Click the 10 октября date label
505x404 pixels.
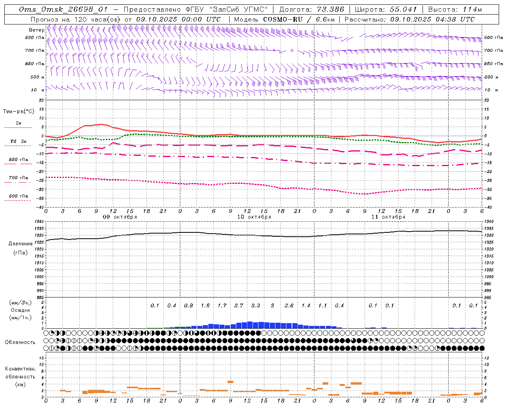click(254, 217)
